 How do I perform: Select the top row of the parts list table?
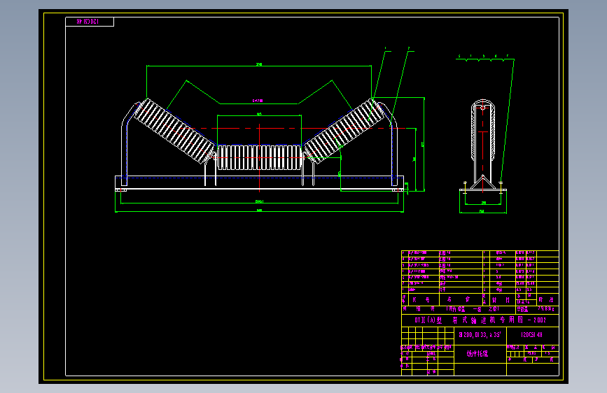480,253
